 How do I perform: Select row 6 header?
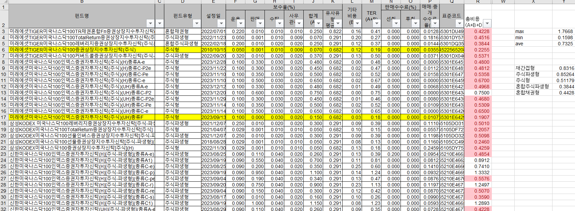(4, 50)
